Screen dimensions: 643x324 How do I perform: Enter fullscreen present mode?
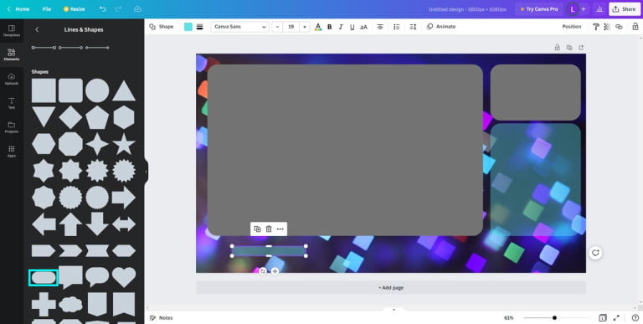pyautogui.click(x=616, y=318)
